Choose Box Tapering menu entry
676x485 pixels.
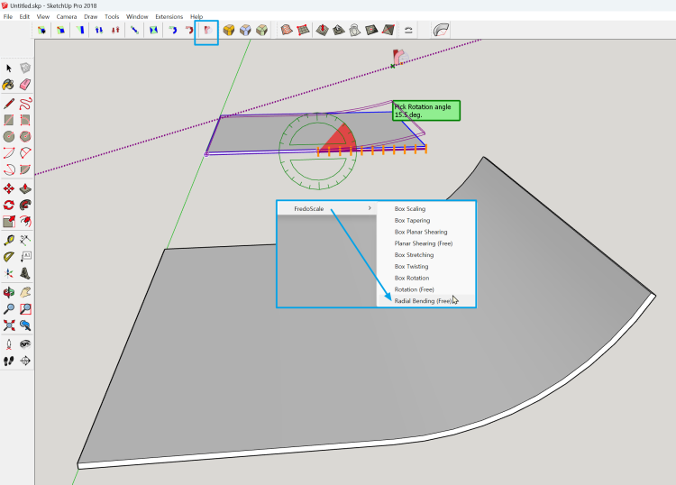[x=412, y=220]
